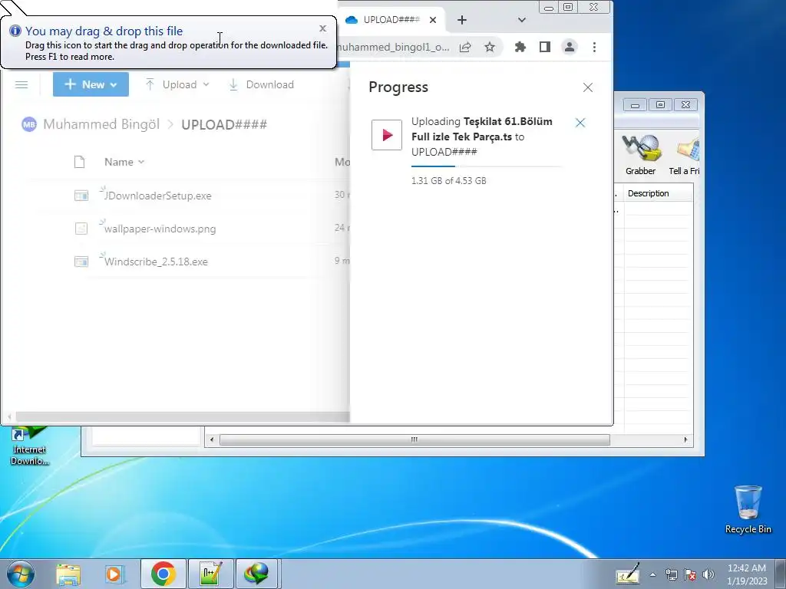Click the 1.31 GB of 4.53 GB text
786x589 pixels.
[x=448, y=181]
